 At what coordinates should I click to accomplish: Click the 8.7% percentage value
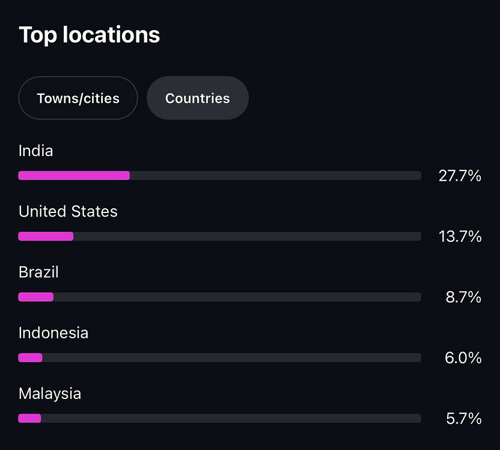463,297
